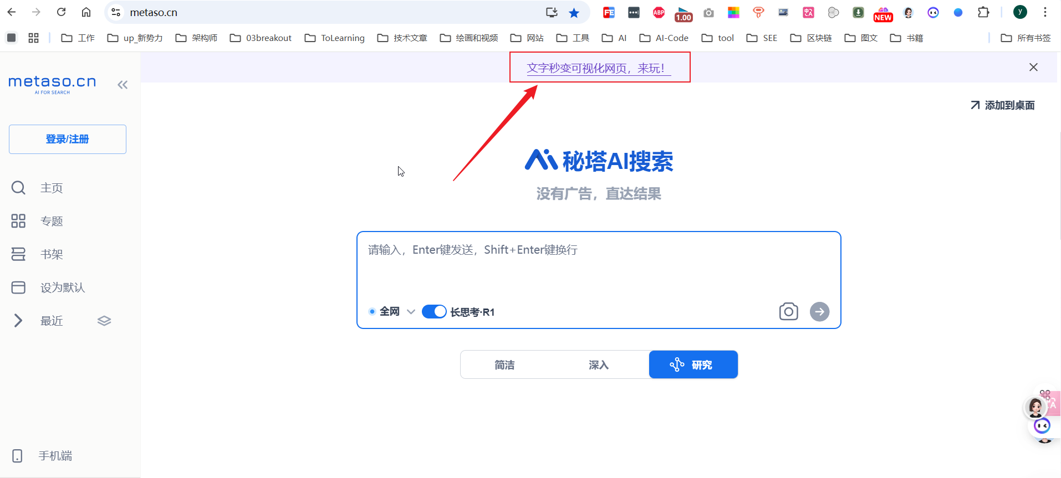1061x478 pixels.
Task: Submit search with the arrow send button
Action: tap(819, 311)
